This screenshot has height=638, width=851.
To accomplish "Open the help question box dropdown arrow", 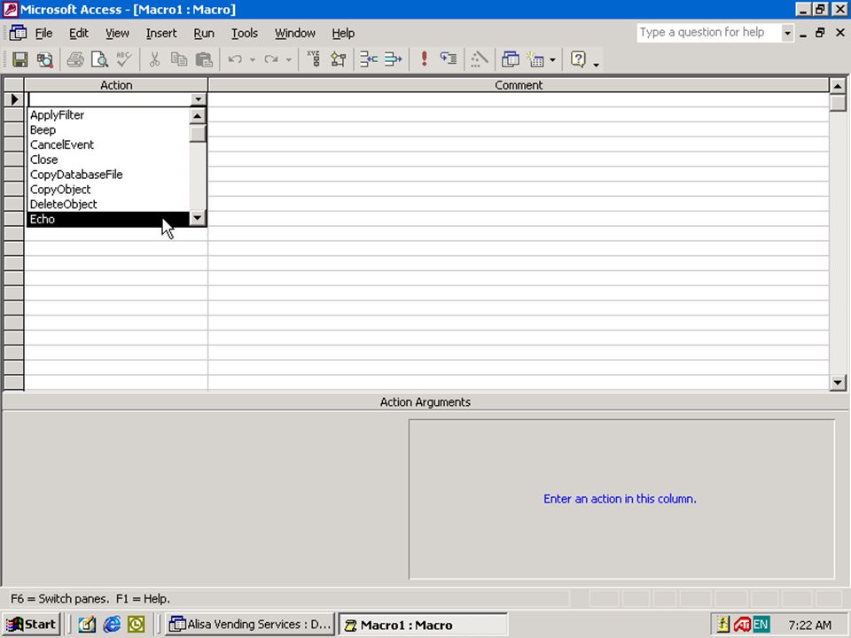I will click(787, 33).
